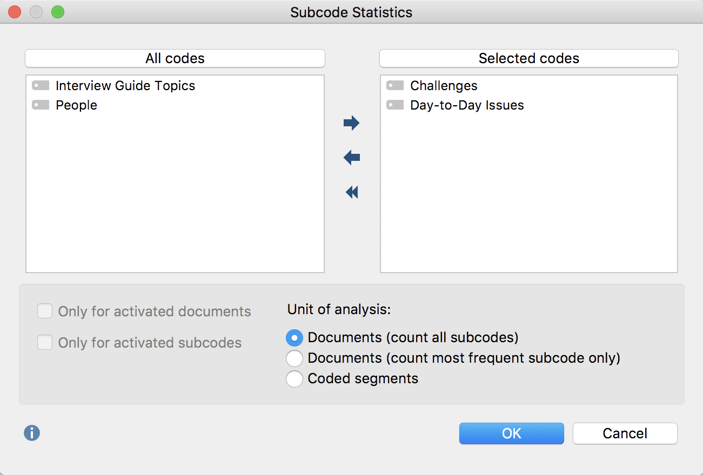Click the minimize window button

click(x=36, y=12)
